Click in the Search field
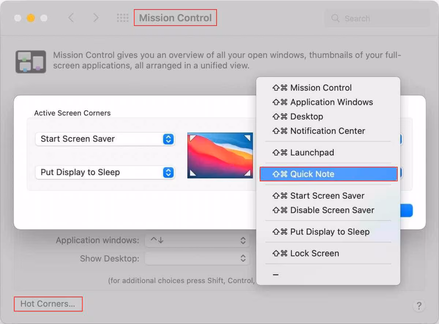The height and width of the screenshot is (324, 439). pyautogui.click(x=377, y=18)
